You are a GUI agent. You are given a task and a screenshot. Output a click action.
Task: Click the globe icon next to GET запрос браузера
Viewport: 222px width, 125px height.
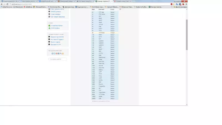pyautogui.click(x=49, y=17)
